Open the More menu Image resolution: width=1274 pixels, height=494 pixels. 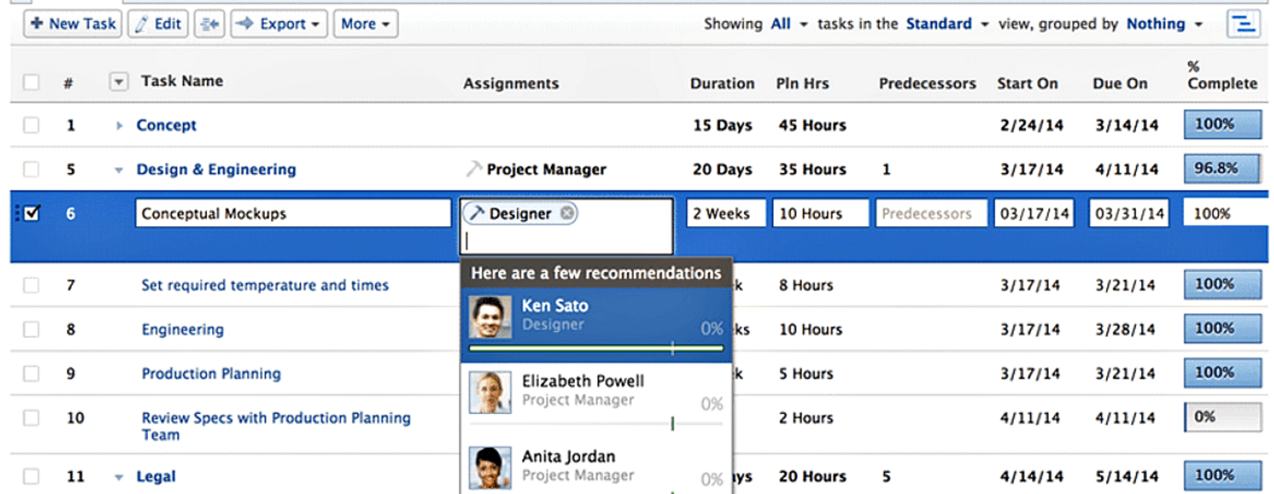(365, 24)
